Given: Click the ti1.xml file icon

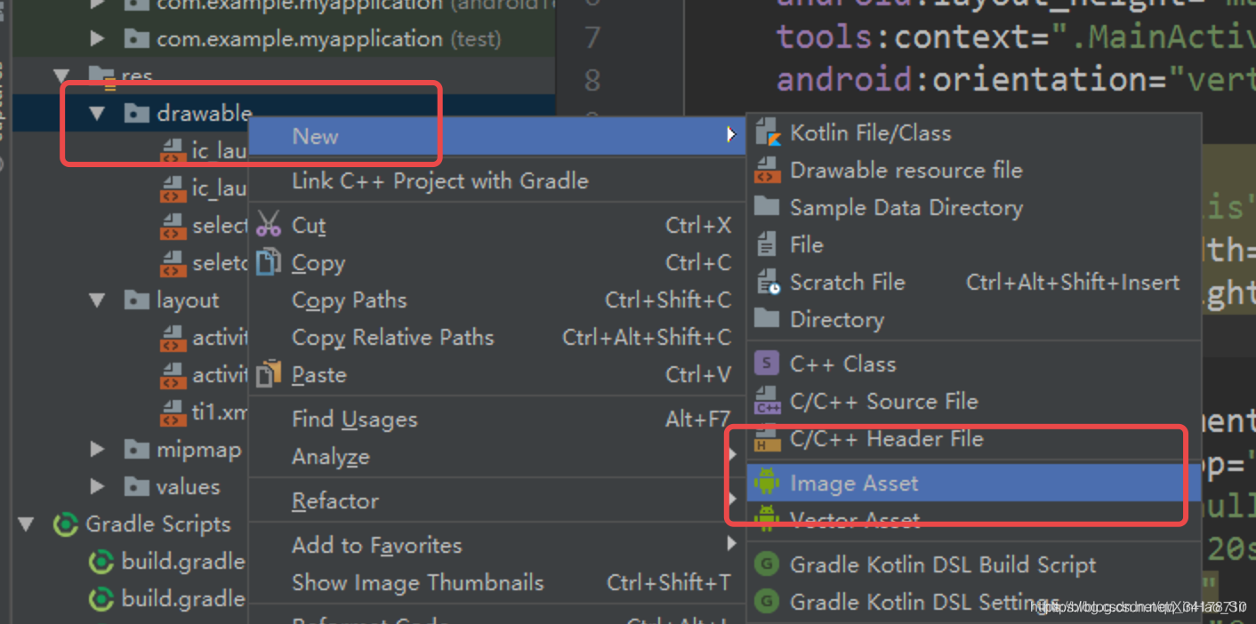Looking at the screenshot, I should [173, 412].
